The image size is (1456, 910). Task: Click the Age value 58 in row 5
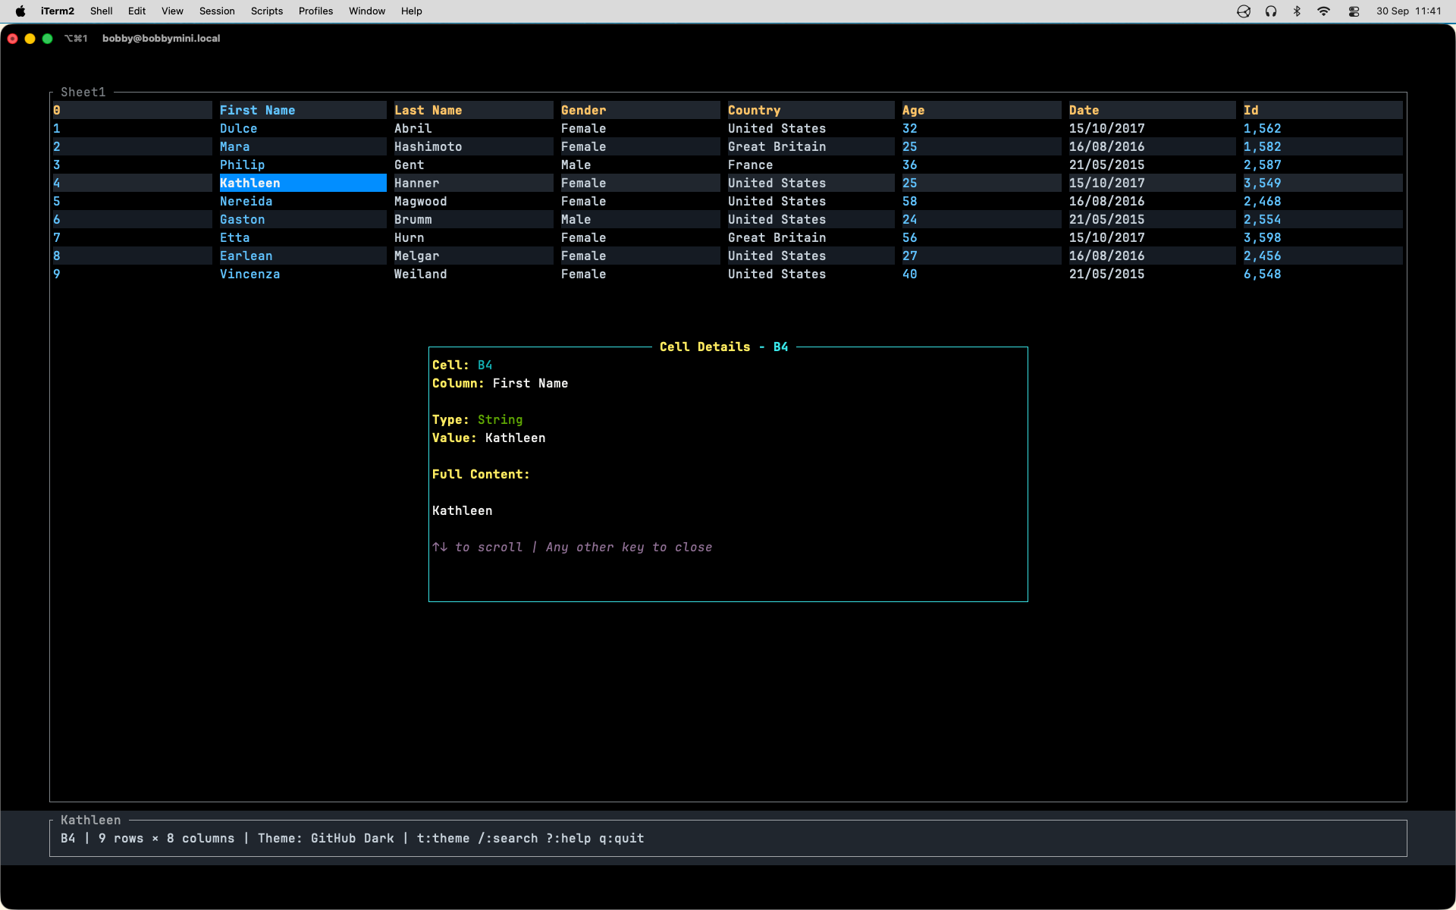coord(909,201)
